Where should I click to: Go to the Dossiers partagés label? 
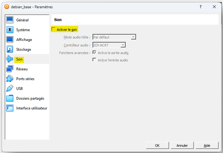[x=30, y=98]
